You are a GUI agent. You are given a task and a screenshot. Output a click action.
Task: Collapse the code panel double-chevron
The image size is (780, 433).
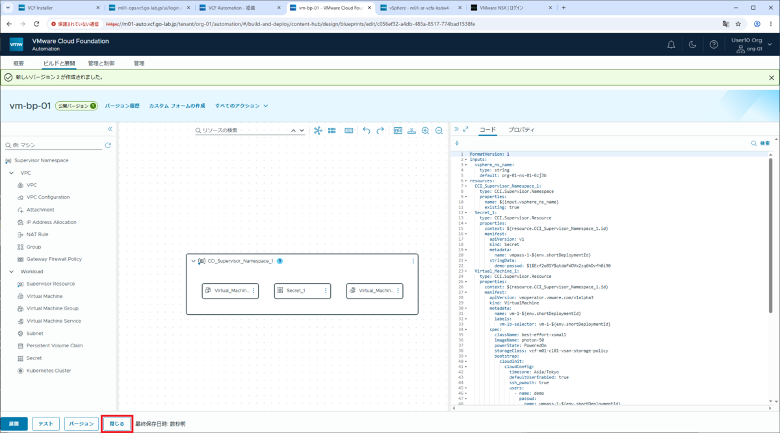click(456, 129)
